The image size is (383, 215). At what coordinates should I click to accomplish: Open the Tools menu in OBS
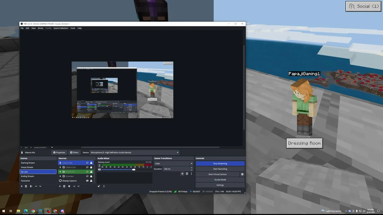pyautogui.click(x=73, y=28)
